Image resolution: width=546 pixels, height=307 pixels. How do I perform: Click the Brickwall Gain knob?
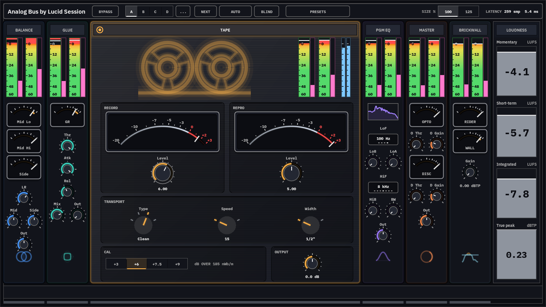(470, 172)
